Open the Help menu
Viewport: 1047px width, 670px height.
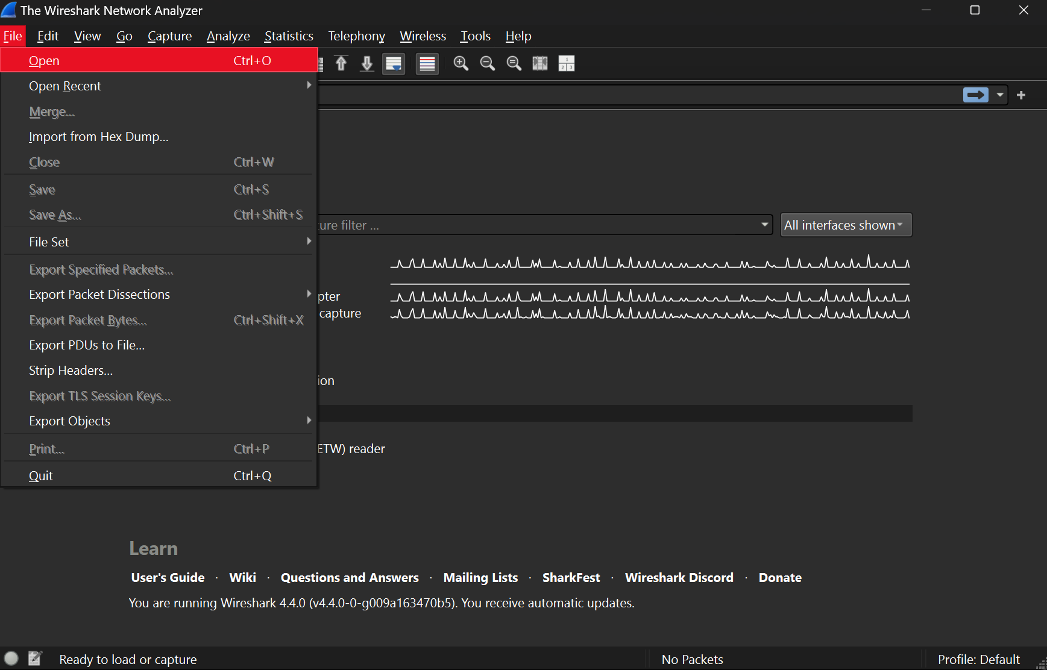518,36
